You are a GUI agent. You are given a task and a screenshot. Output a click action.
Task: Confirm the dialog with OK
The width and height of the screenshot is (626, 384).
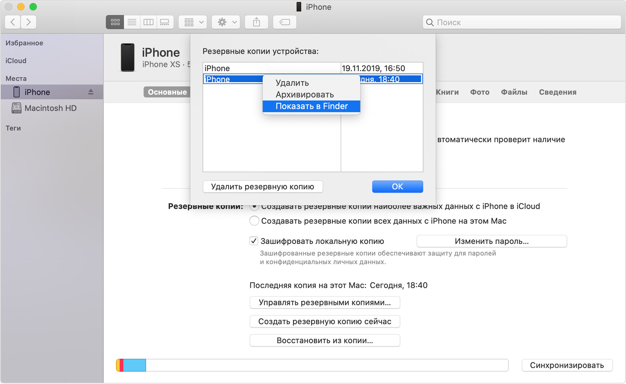click(x=397, y=187)
